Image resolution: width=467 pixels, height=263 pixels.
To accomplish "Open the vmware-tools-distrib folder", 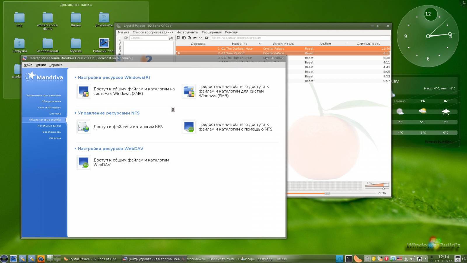I will [48, 21].
